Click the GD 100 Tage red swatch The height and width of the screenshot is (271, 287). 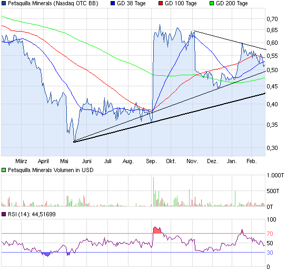(x=161, y=3)
